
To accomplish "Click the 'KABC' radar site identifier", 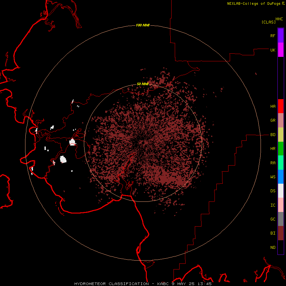I will [163, 284].
